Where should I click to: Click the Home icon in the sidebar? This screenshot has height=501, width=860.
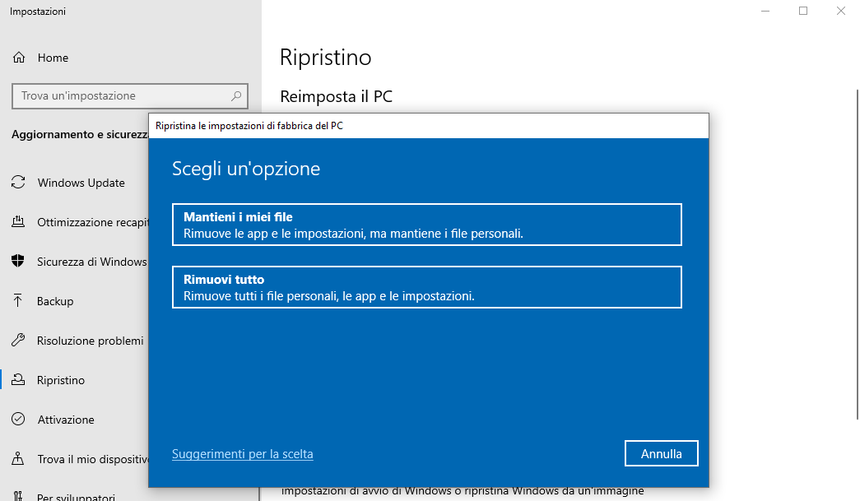click(x=18, y=57)
